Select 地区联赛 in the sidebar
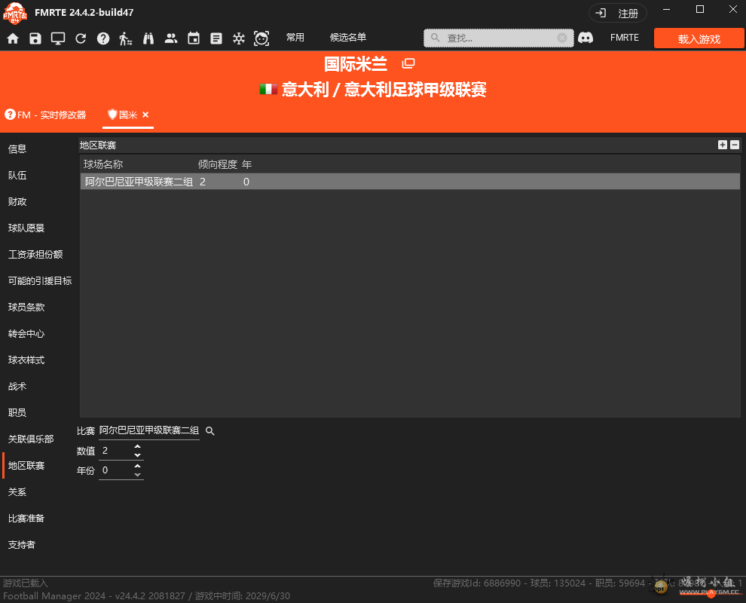Image resolution: width=746 pixels, height=603 pixels. [x=26, y=466]
